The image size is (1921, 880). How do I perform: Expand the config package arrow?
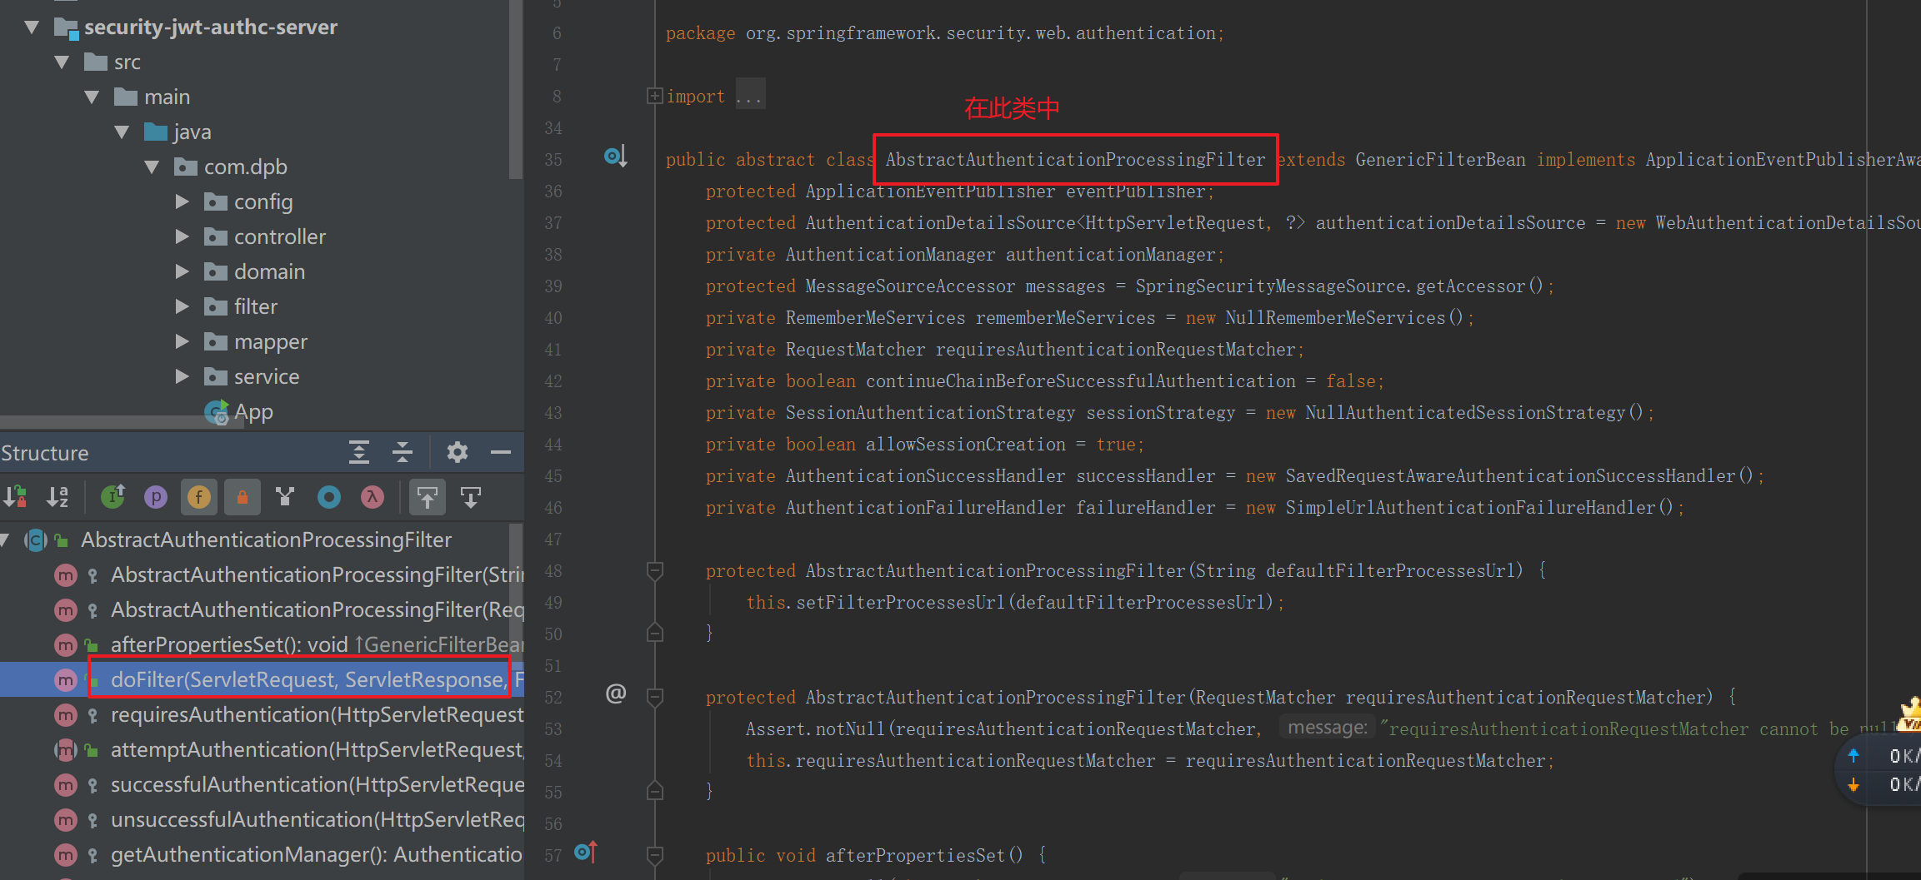click(x=183, y=201)
